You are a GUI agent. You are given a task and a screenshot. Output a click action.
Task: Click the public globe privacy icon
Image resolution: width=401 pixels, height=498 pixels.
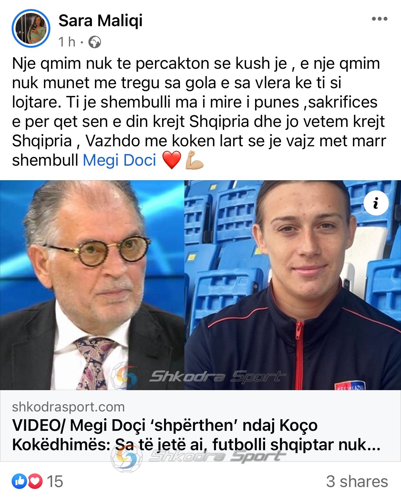click(x=95, y=42)
